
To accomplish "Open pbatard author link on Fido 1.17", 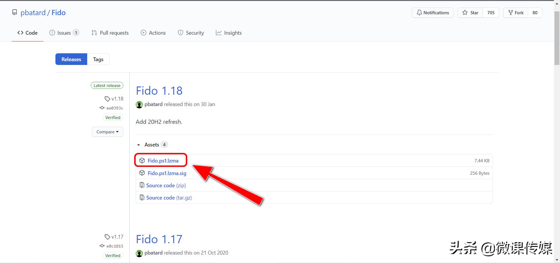I will pos(153,253).
